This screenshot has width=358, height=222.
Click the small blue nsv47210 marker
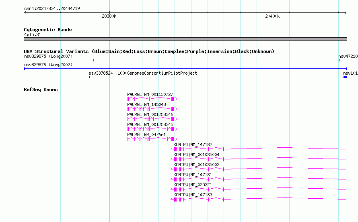(x=339, y=60)
